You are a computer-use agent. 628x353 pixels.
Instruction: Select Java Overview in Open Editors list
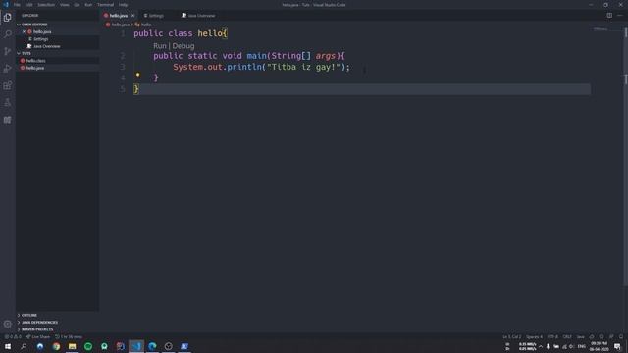[x=46, y=46]
